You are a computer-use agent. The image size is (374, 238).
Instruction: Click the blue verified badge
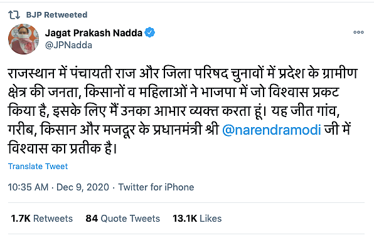[x=150, y=33]
